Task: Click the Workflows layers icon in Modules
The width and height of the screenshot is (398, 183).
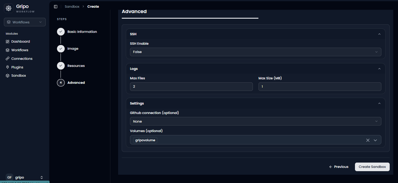Action: tap(8, 50)
